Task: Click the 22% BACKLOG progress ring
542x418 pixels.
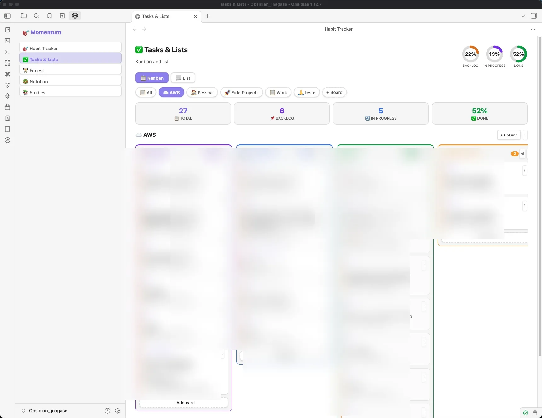Action: coord(470,54)
